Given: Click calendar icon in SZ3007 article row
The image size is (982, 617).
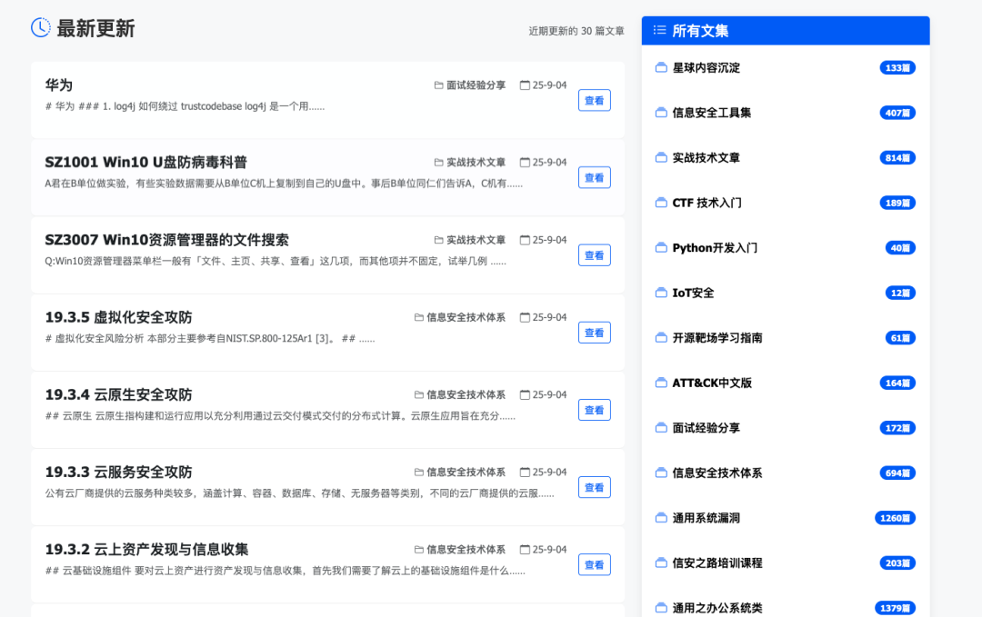Looking at the screenshot, I should 525,240.
